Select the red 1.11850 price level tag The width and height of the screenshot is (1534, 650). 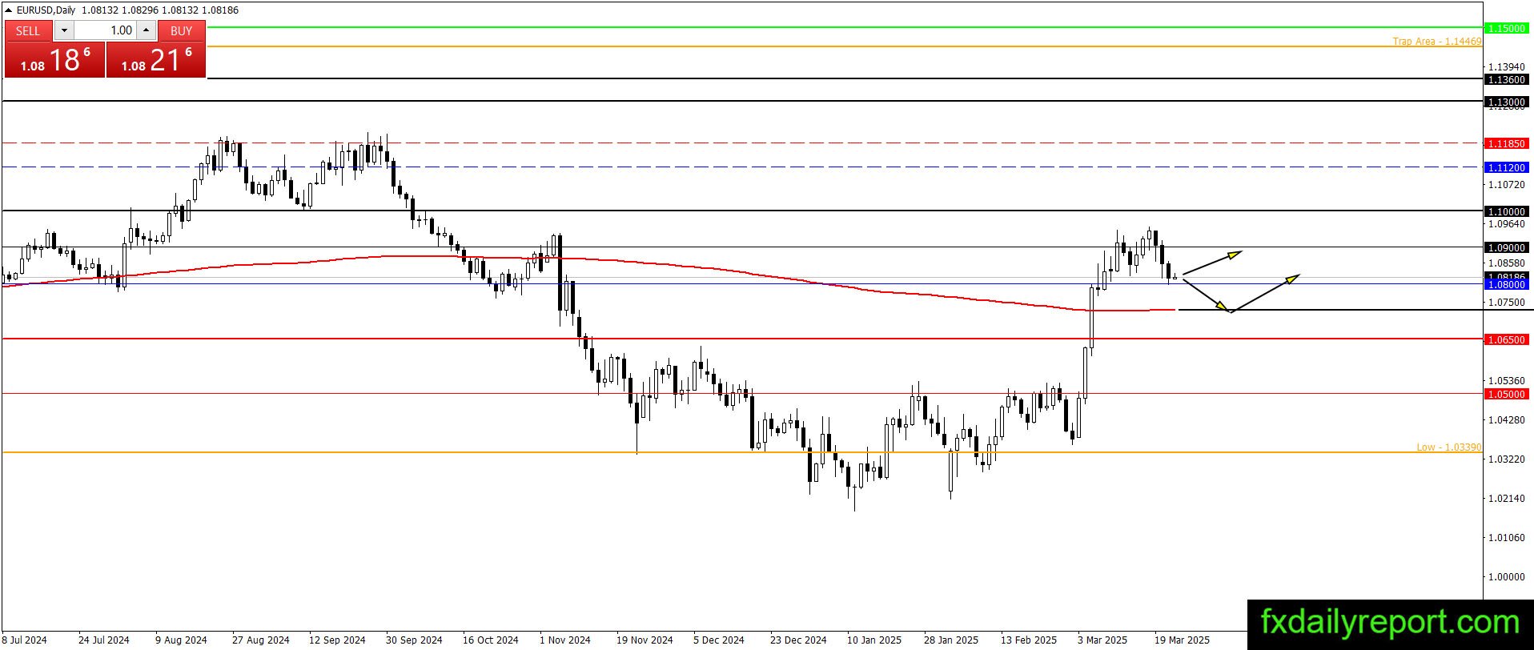(x=1506, y=143)
